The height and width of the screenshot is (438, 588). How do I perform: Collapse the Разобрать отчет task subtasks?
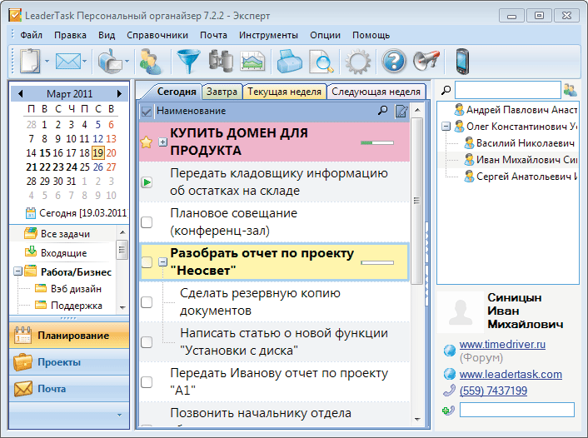pyautogui.click(x=162, y=262)
